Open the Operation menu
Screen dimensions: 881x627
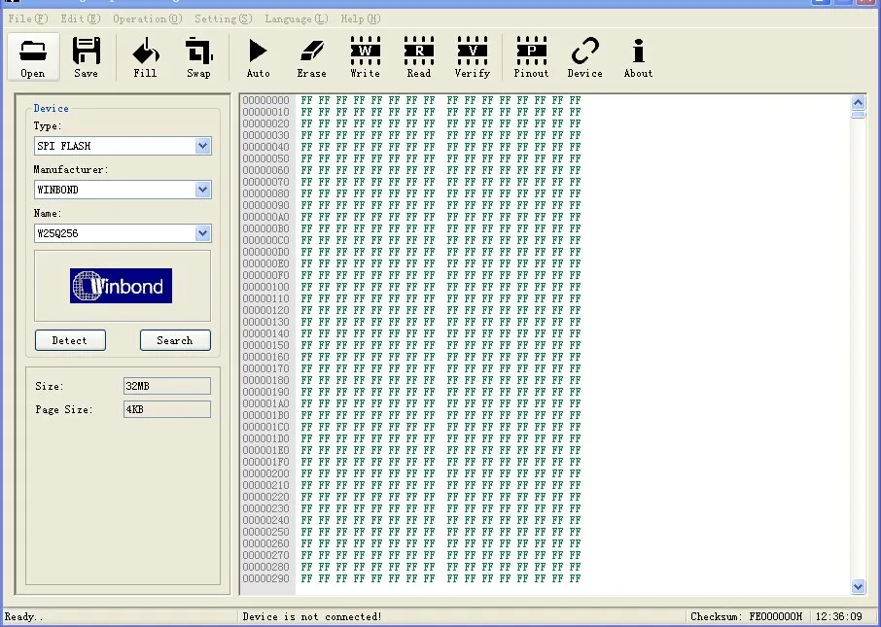click(147, 18)
